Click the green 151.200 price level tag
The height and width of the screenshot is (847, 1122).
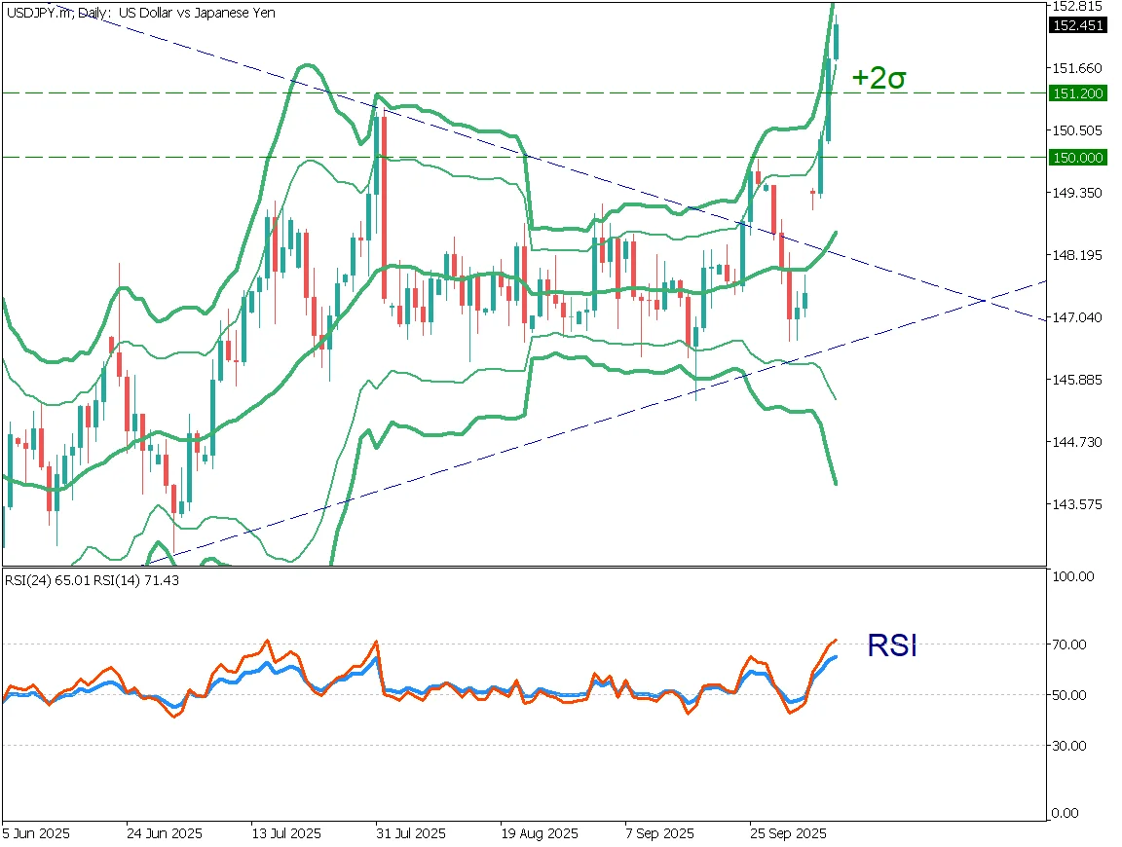point(1077,93)
